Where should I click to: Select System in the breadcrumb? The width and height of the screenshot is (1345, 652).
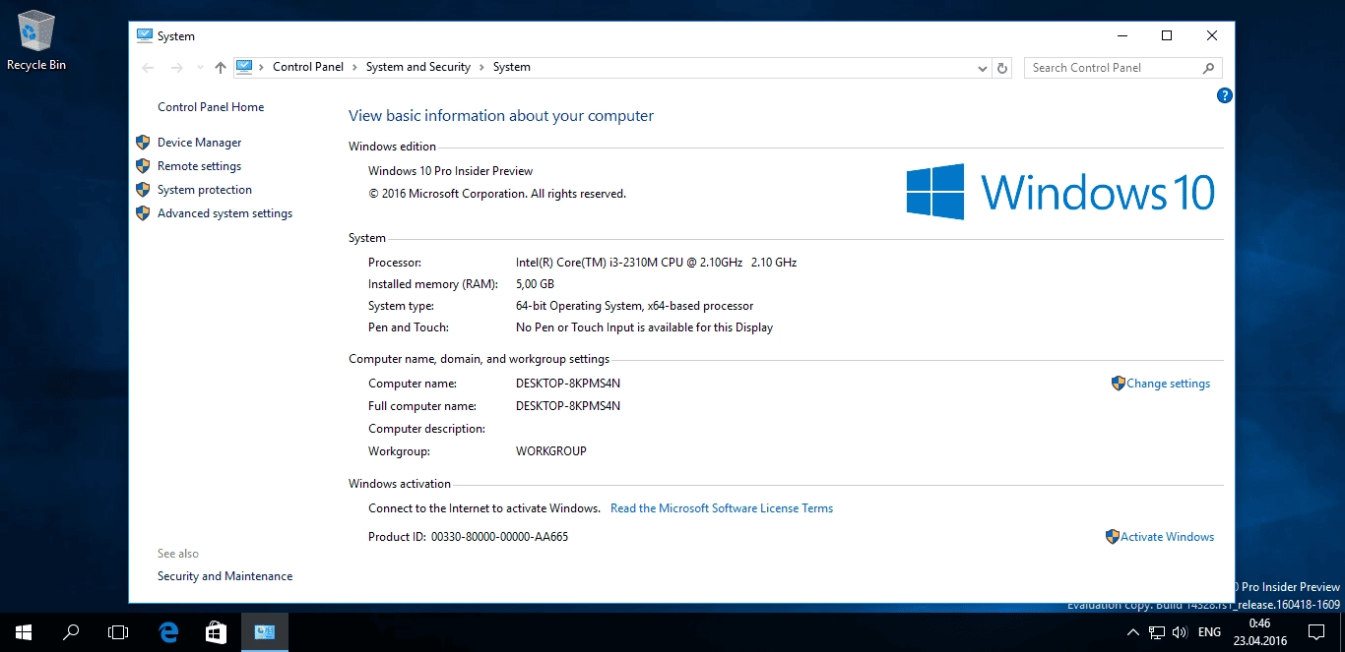point(512,67)
